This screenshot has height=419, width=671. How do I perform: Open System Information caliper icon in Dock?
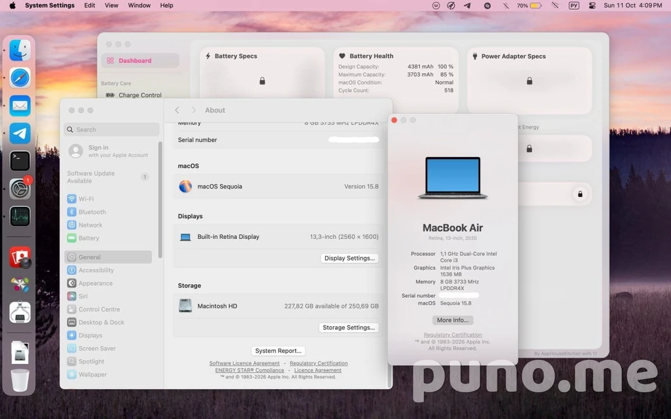20,312
